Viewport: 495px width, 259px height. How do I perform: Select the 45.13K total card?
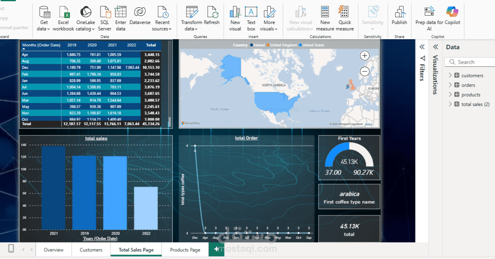pos(349,229)
